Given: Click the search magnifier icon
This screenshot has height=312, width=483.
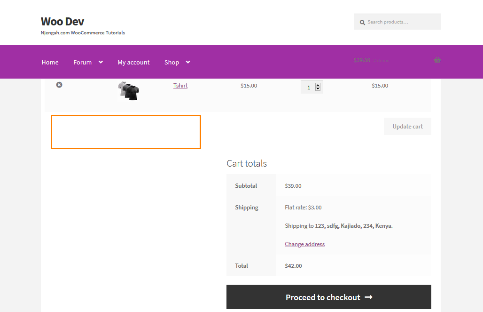Looking at the screenshot, I should coord(362,22).
